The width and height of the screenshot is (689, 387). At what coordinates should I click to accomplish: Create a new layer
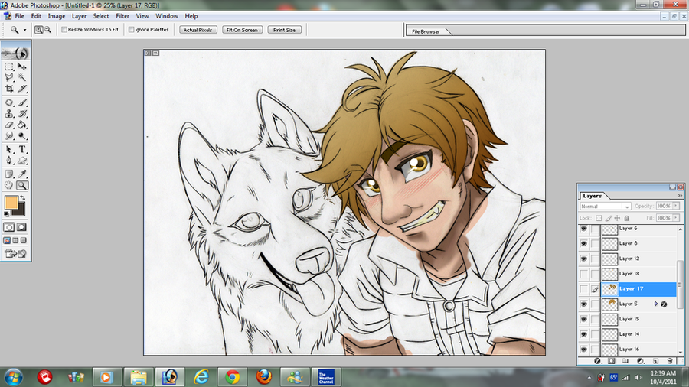(x=655, y=361)
